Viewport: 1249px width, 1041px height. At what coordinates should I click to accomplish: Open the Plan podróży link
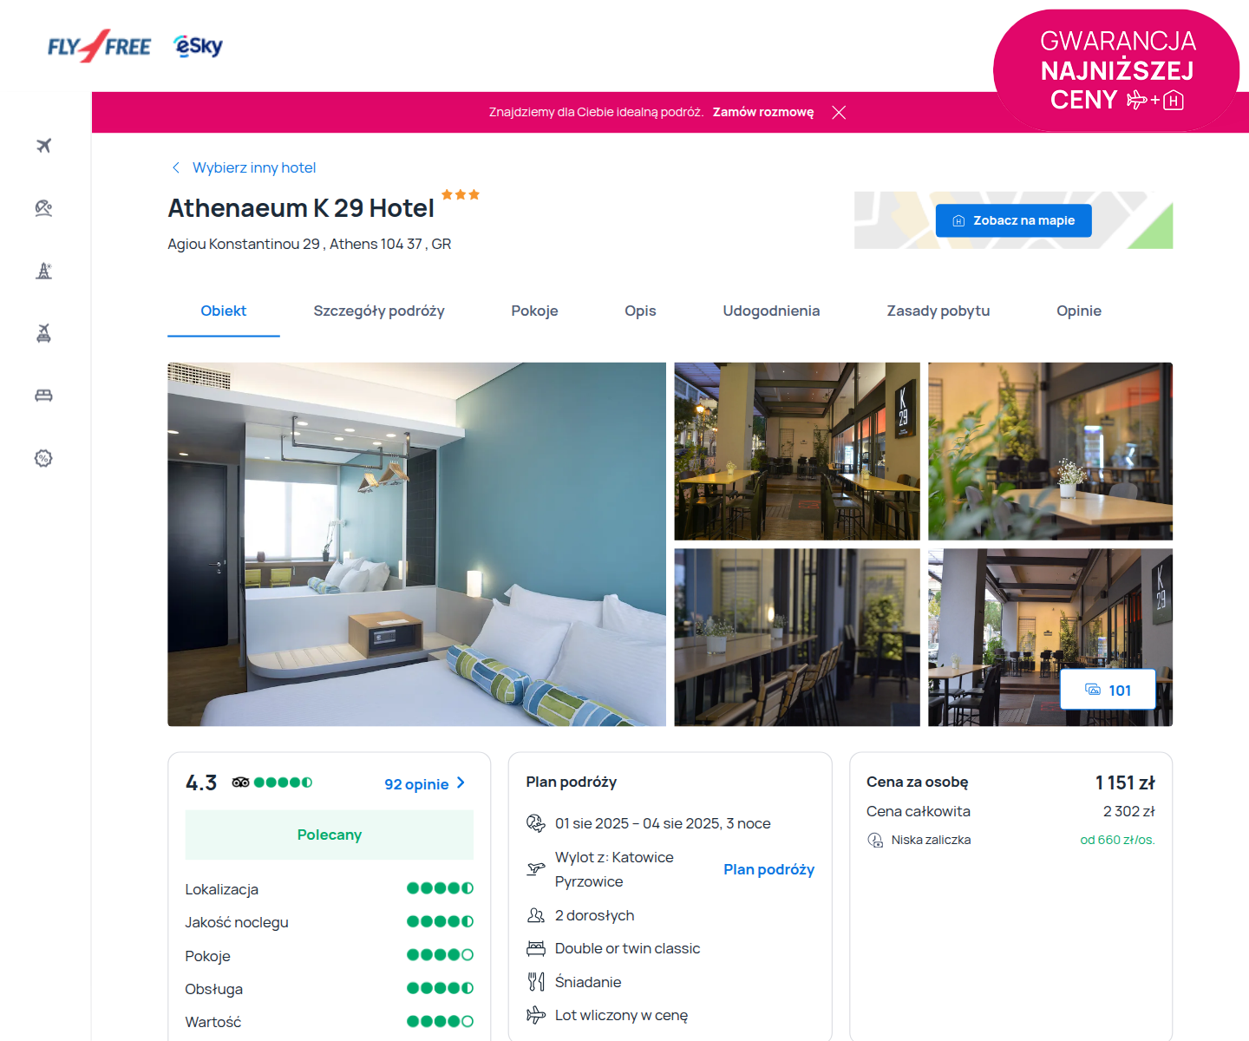(768, 869)
